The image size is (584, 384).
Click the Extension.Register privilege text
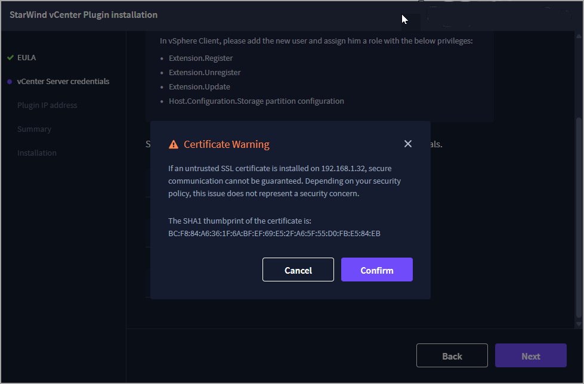[201, 58]
